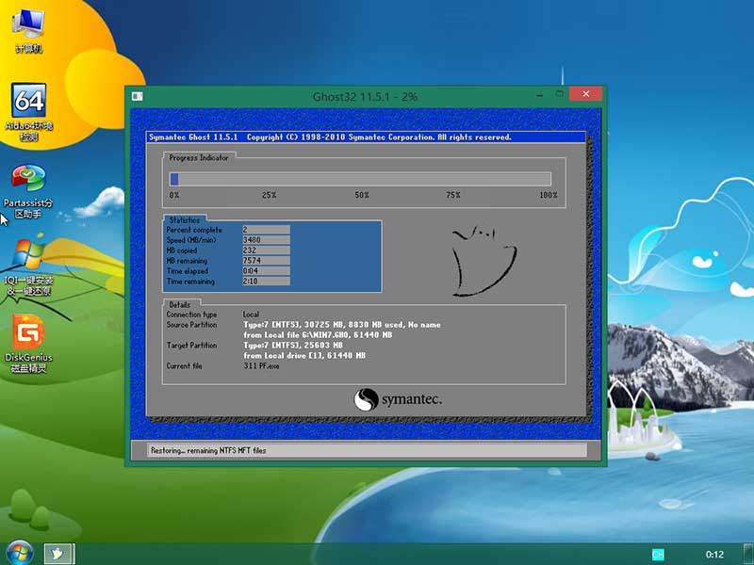This screenshot has height=565, width=754.
Task: Open the 计算机 desktop icon
Action: pyautogui.click(x=29, y=31)
